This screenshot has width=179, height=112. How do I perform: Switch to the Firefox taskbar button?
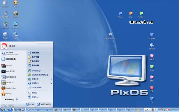(x=58, y=110)
